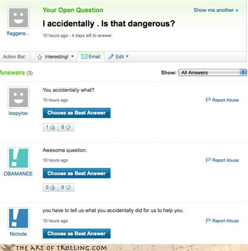Give loopyloo's answer a thumbs up
The image size is (248, 251).
[51, 127]
